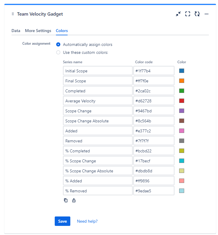Select Automatically assign colors option
Viewport: 218px width, 235px height.
point(58,45)
